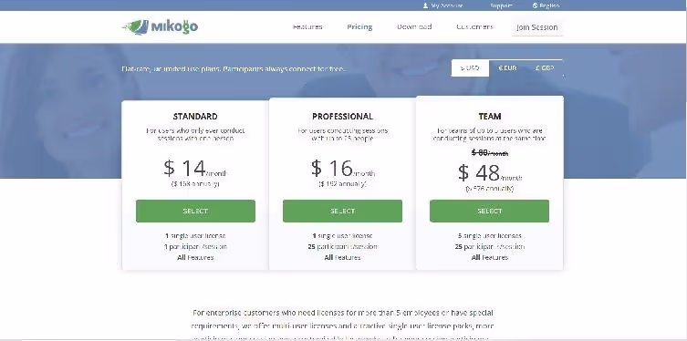This screenshot has height=341, width=687.
Task: Switch currency to € EUR
Action: (507, 67)
